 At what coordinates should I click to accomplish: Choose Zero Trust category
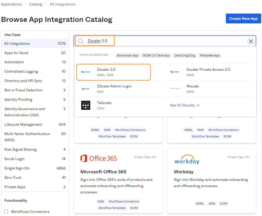pos(13,177)
